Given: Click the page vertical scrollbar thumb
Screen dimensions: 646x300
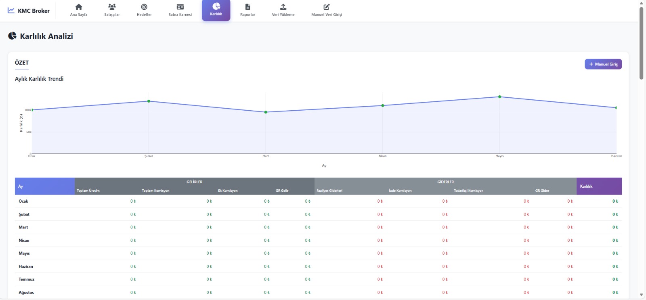Looking at the screenshot, I should pyautogui.click(x=641, y=42).
